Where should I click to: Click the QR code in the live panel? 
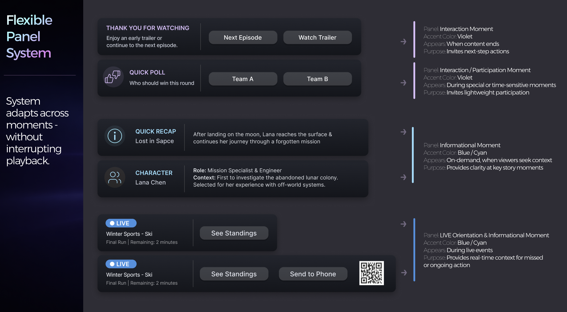pyautogui.click(x=371, y=273)
